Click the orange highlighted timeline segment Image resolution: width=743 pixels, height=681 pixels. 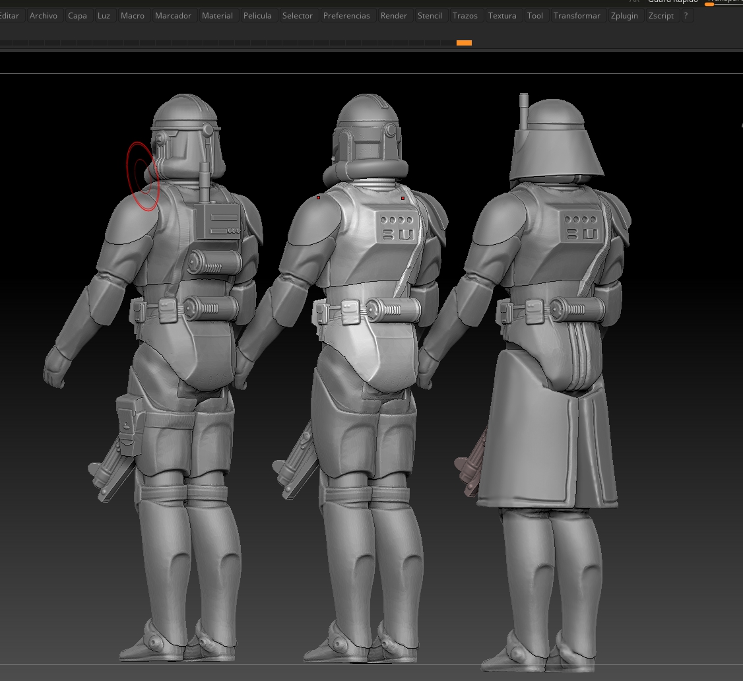coord(464,43)
